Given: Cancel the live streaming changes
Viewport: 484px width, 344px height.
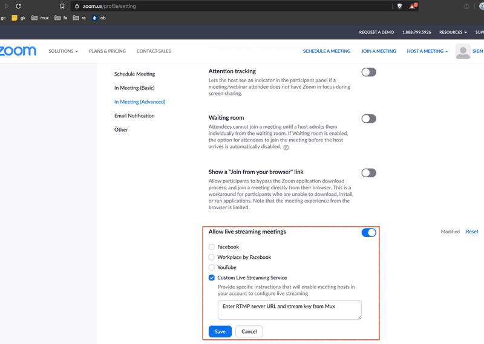Looking at the screenshot, I should 249,332.
